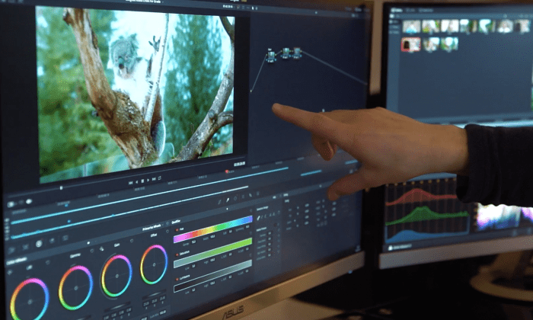Click the center of the Offset color wheel
The height and width of the screenshot is (320, 533).
pyautogui.click(x=154, y=264)
